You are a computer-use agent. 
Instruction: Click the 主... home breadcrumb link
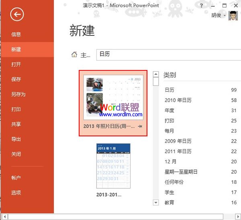[85, 55]
